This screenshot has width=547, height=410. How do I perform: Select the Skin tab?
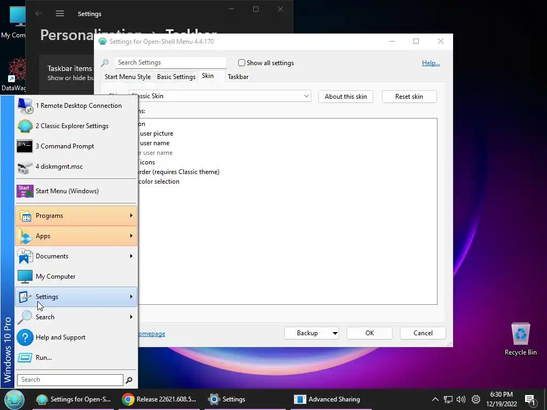[x=208, y=76]
